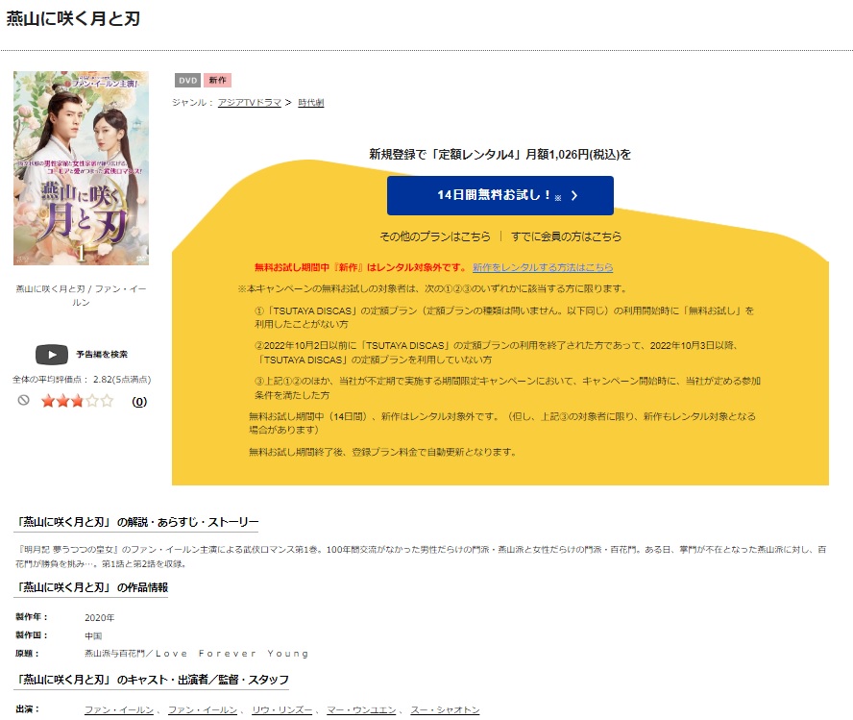Click the red 無料お試し期間中『新作』はレンタル対象外 notice
This screenshot has height=720, width=853.
[360, 267]
